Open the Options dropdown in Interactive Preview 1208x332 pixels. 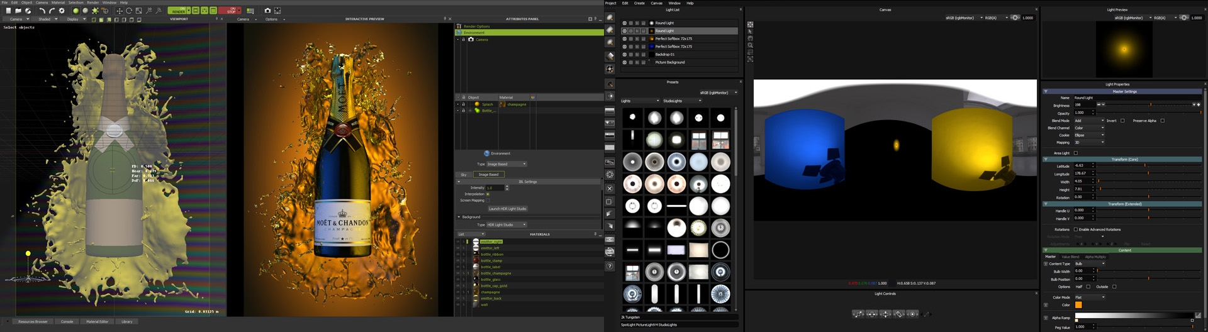coord(274,19)
